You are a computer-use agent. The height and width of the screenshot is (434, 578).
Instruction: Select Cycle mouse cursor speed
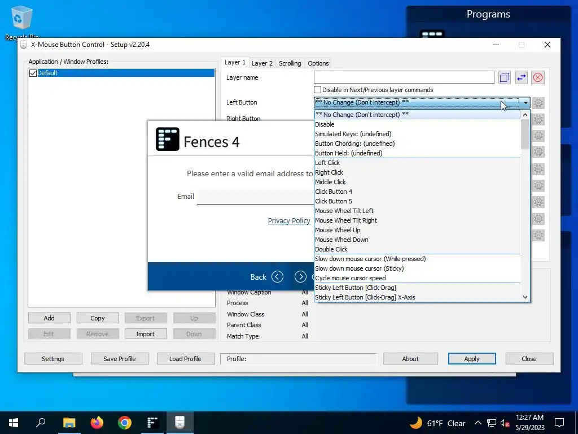(417, 278)
